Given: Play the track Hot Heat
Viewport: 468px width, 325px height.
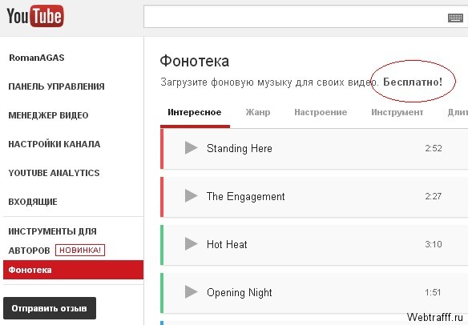Looking at the screenshot, I should point(191,244).
